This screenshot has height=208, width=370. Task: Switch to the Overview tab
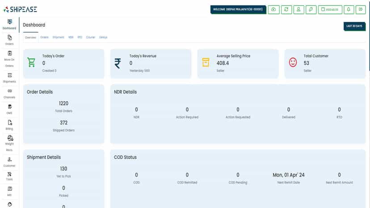(31, 37)
